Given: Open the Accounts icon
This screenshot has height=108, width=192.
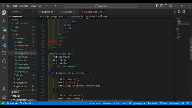Looking at the screenshot, I should point(4,89).
